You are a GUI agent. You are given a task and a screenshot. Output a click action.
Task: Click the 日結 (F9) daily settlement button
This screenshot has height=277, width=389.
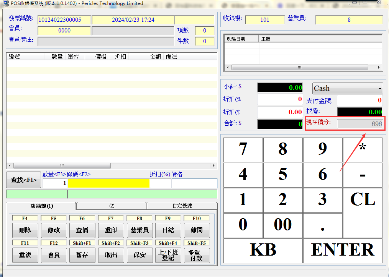click(168, 230)
